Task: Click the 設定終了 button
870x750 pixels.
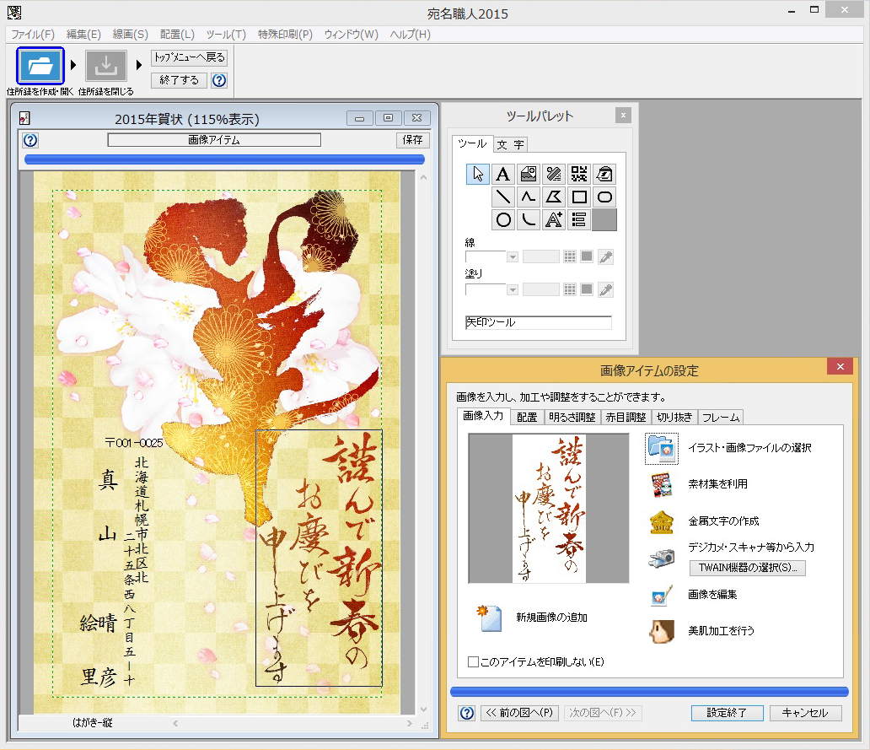Action: pyautogui.click(x=727, y=713)
